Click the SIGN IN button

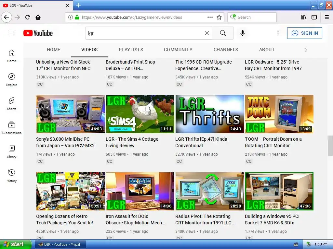[304, 33]
